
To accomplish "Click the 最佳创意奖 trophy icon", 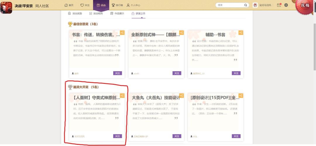I will pyautogui.click(x=70, y=24).
